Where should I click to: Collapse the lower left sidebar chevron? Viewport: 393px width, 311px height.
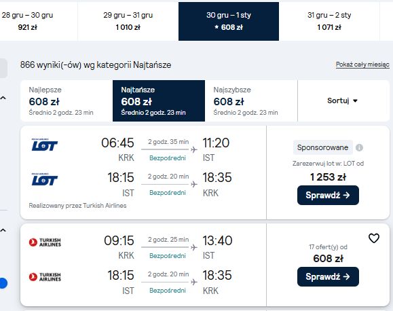point(3,230)
